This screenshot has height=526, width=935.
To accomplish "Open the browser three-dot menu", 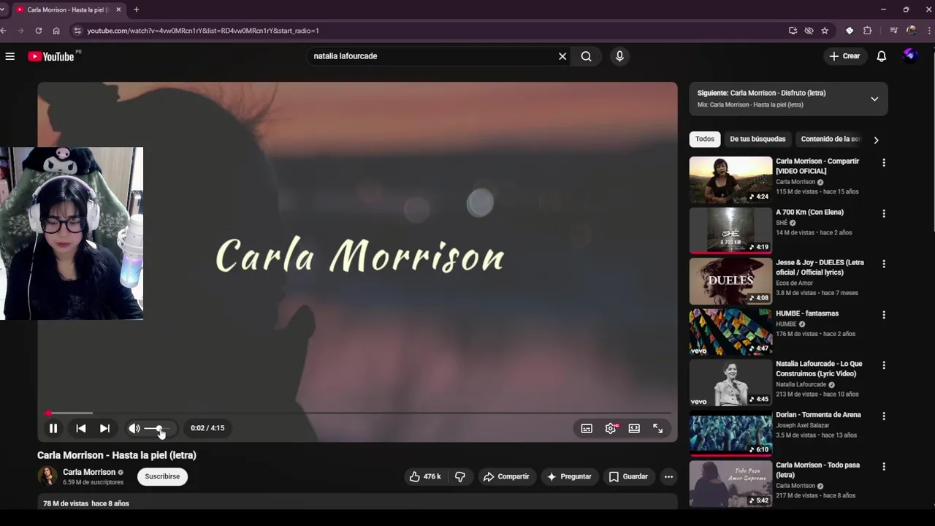I will [x=928, y=31].
